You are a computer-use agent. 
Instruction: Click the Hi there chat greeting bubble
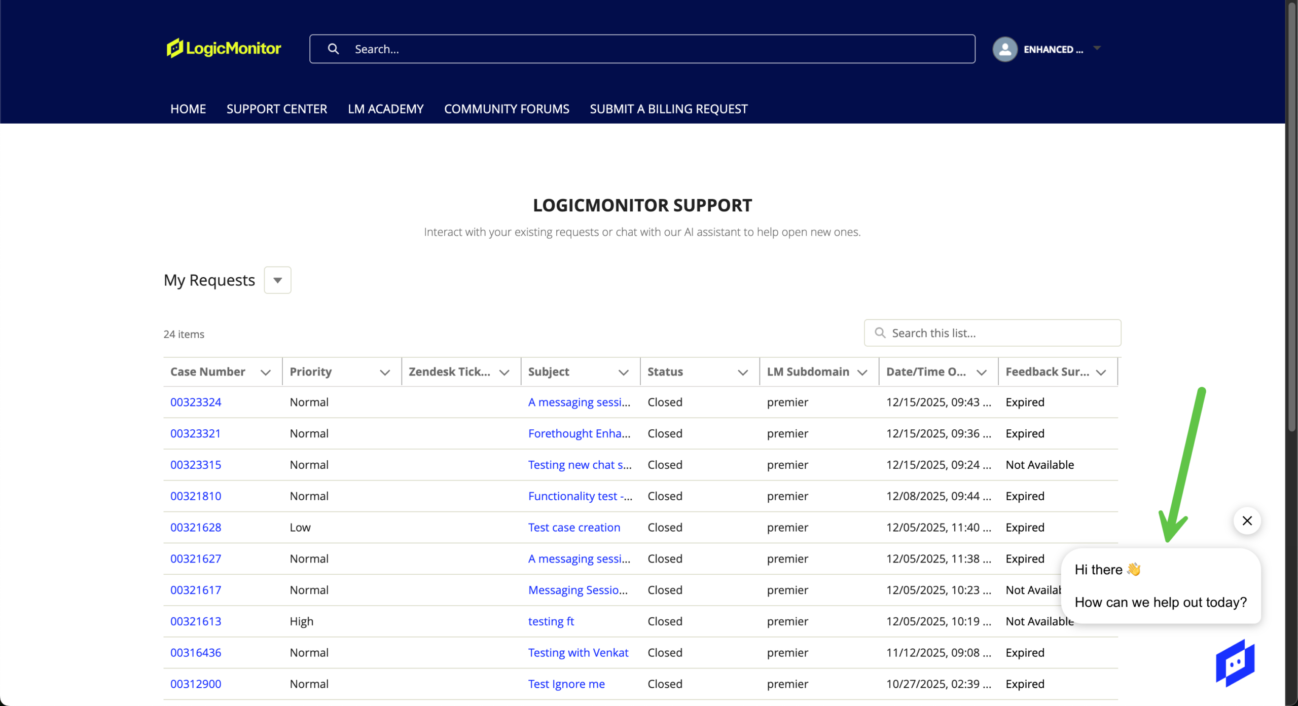tap(1160, 585)
